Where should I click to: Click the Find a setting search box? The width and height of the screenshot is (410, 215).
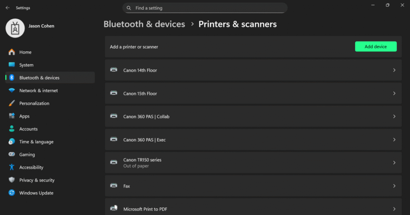tap(205, 8)
